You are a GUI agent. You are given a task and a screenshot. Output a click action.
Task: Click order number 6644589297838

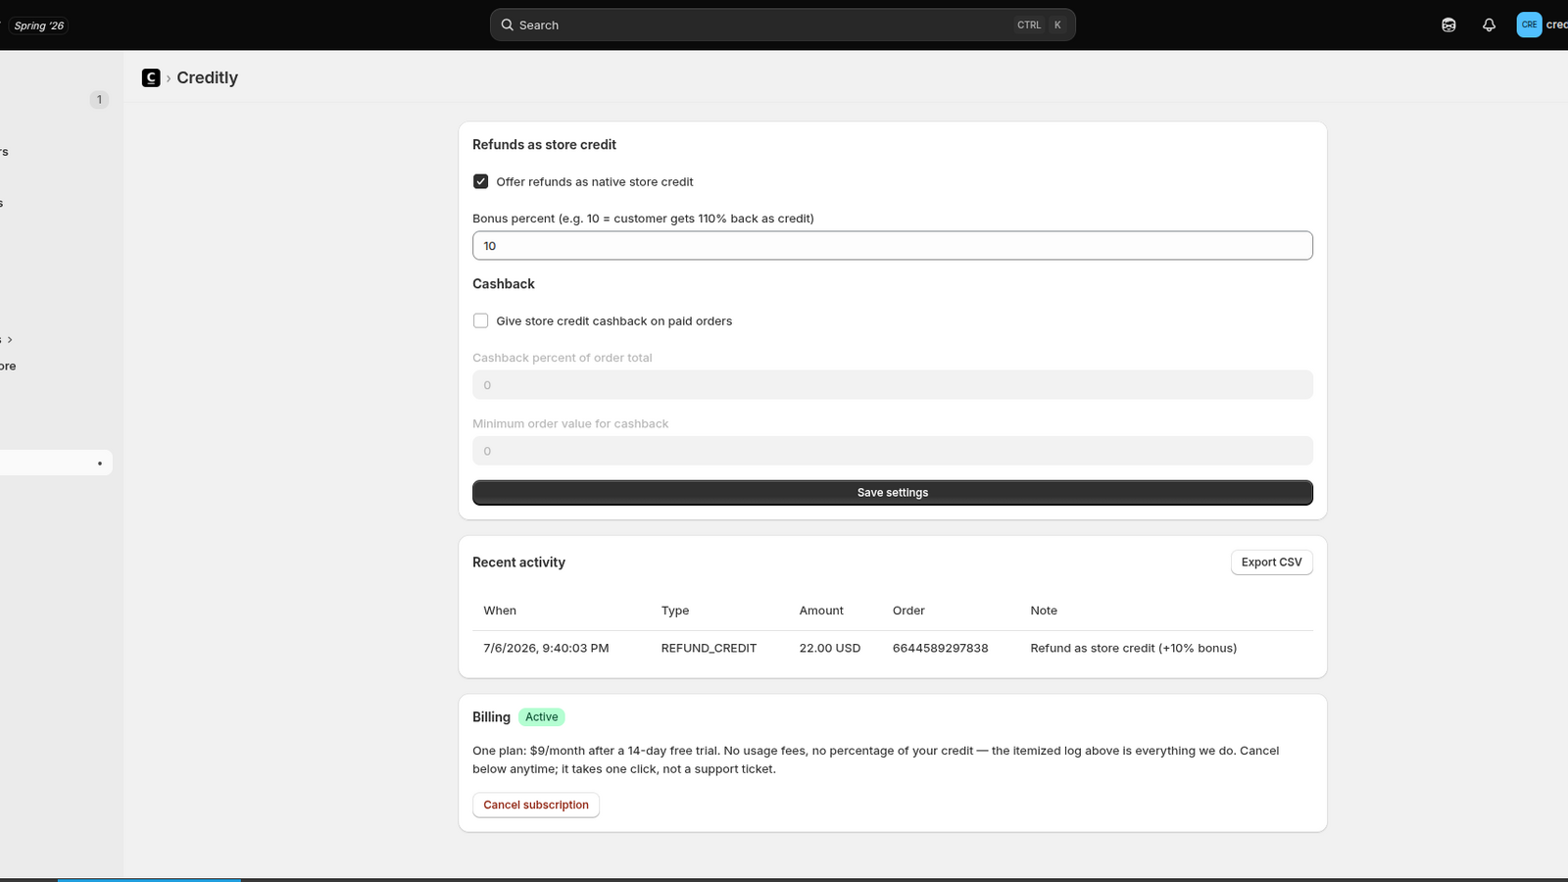pyautogui.click(x=941, y=648)
